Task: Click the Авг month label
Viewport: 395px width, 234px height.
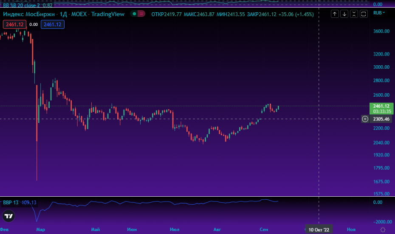Action: click(217, 229)
